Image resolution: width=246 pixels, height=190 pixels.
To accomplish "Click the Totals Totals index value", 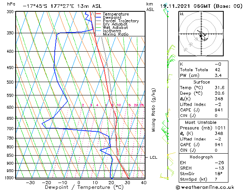I will (x=217, y=70).
